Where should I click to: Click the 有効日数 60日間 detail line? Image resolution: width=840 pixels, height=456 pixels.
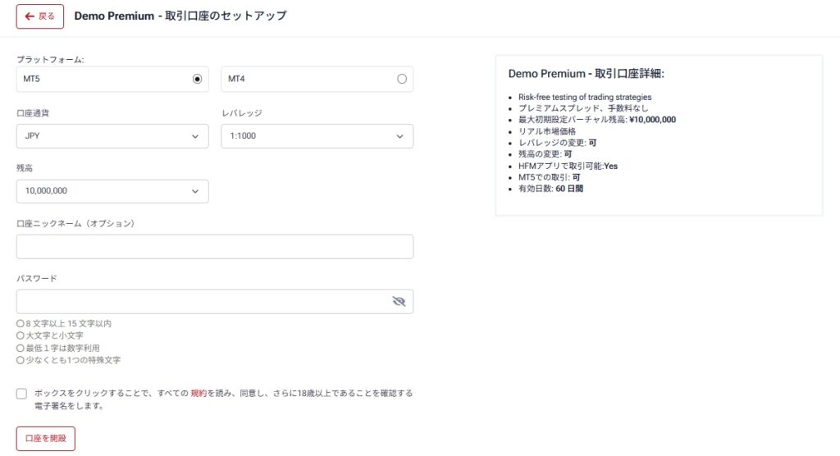550,189
